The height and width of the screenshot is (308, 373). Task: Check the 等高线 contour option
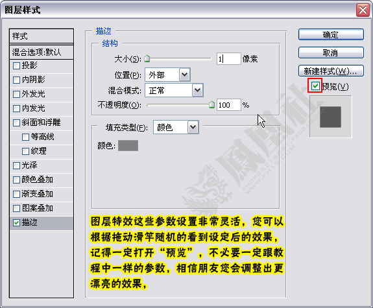click(25, 137)
